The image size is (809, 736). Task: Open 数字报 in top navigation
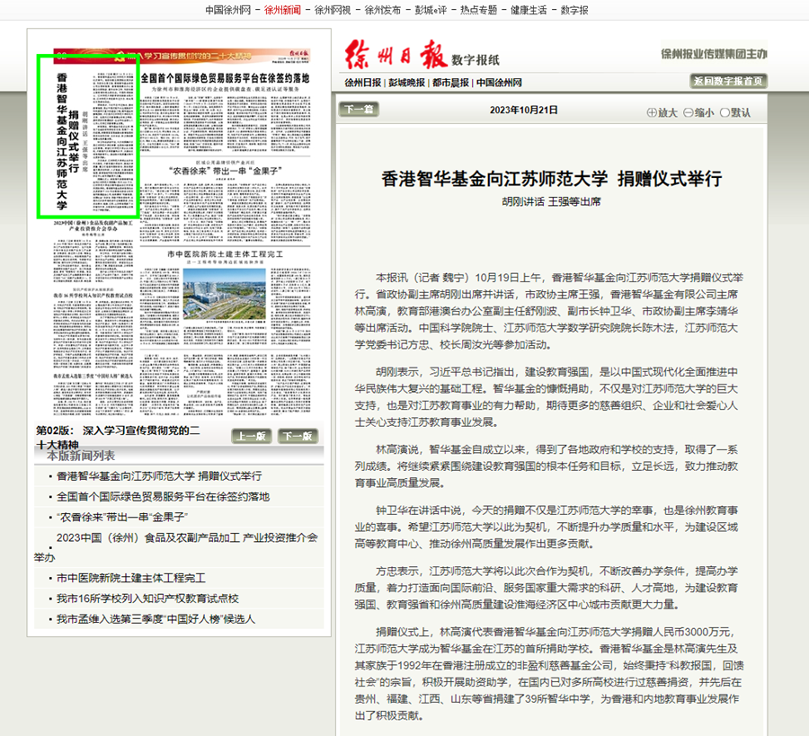point(574,10)
